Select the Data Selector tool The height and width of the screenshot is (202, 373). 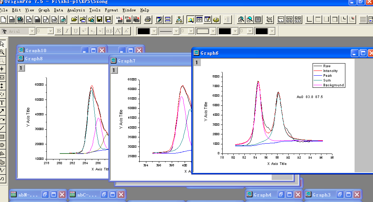[2, 86]
